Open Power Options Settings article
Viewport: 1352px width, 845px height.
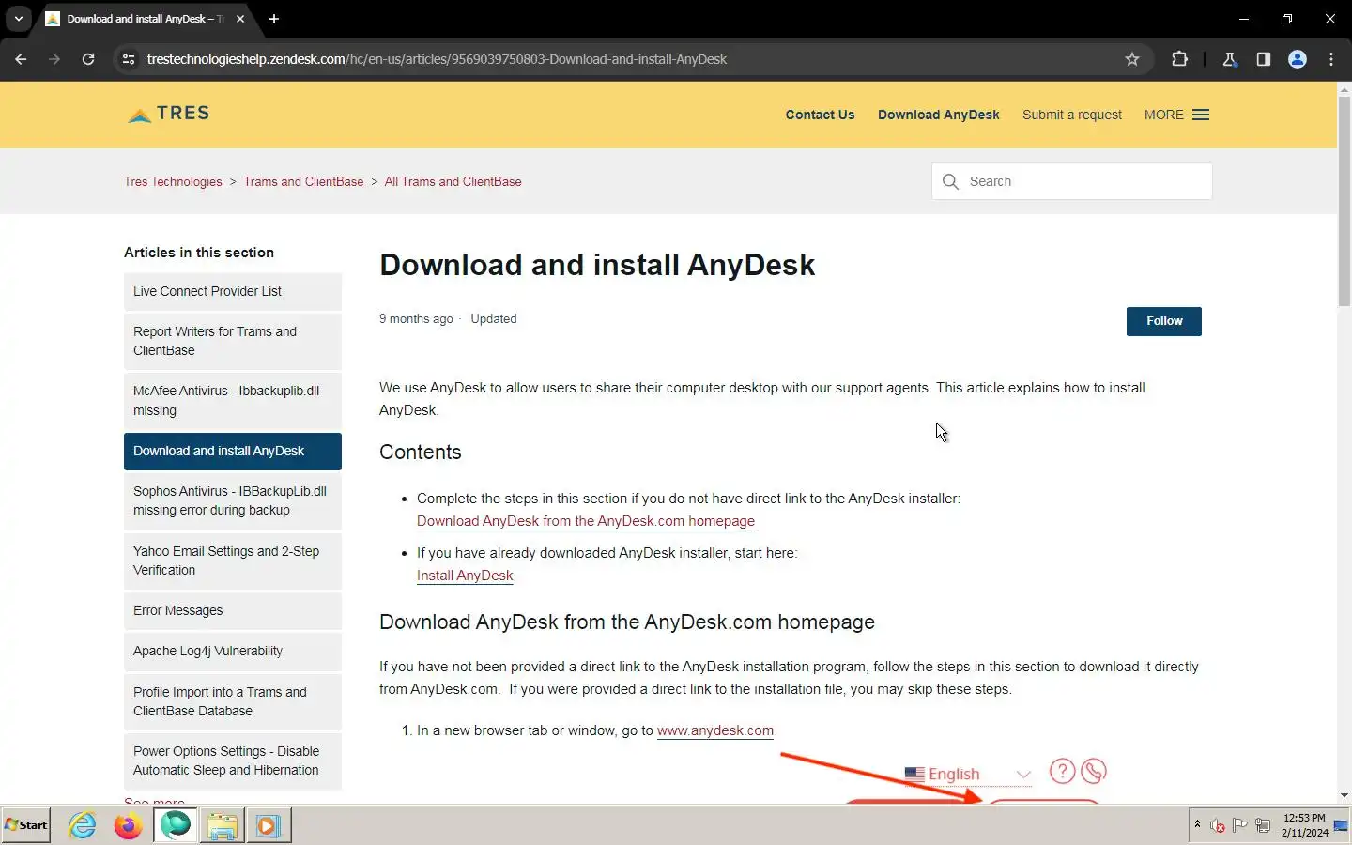coord(233,761)
